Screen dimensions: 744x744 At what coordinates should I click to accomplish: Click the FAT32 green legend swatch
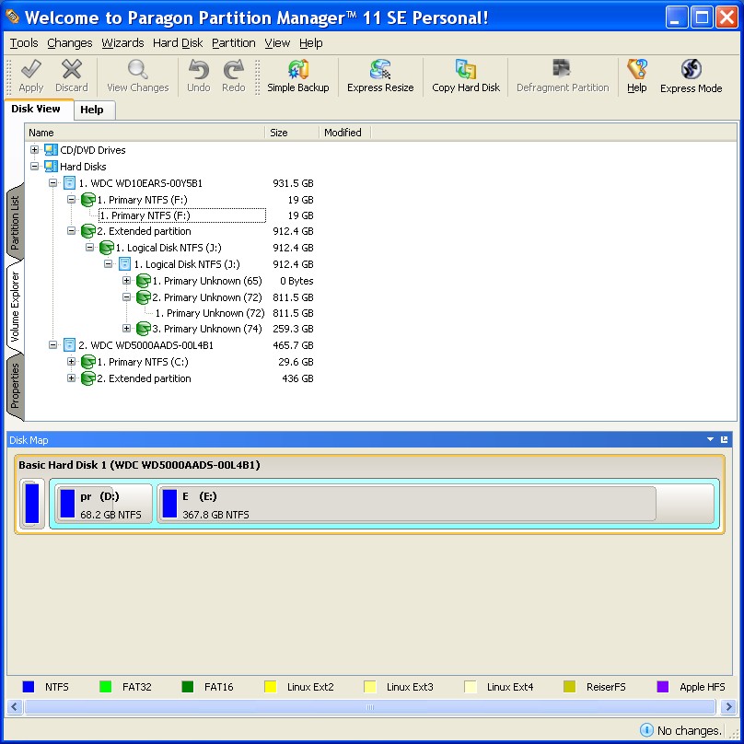click(105, 687)
